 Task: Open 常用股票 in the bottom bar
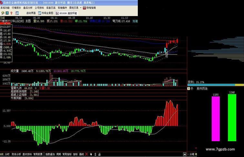(x=38, y=154)
